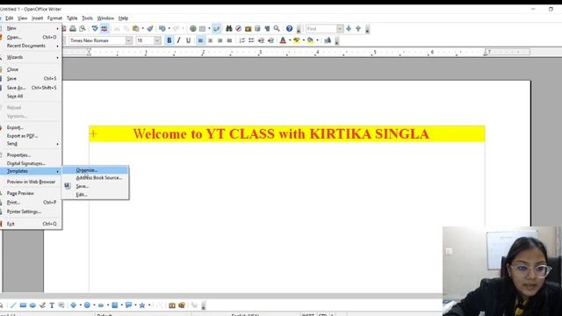
Task: Click Increase Indent icon
Action: (x=271, y=40)
